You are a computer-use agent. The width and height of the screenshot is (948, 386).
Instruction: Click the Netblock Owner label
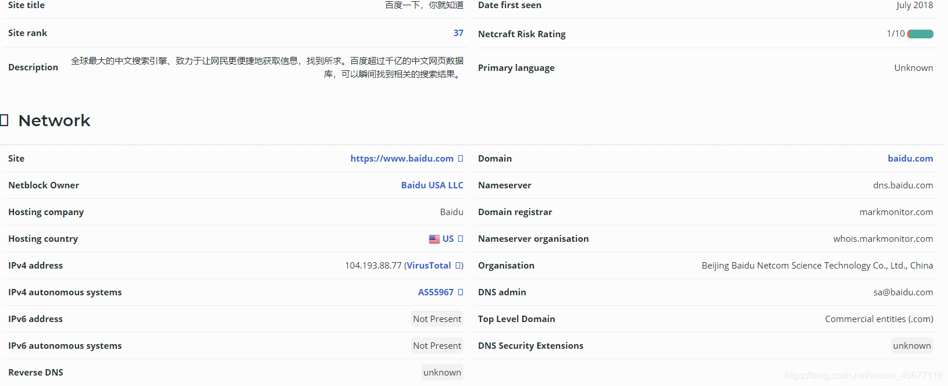(44, 185)
